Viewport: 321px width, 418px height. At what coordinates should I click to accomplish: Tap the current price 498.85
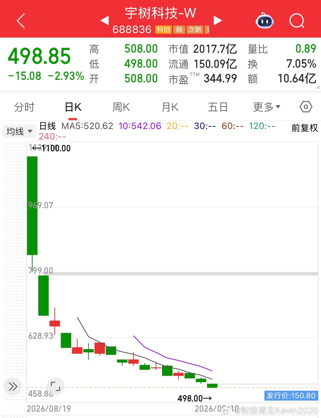click(39, 56)
